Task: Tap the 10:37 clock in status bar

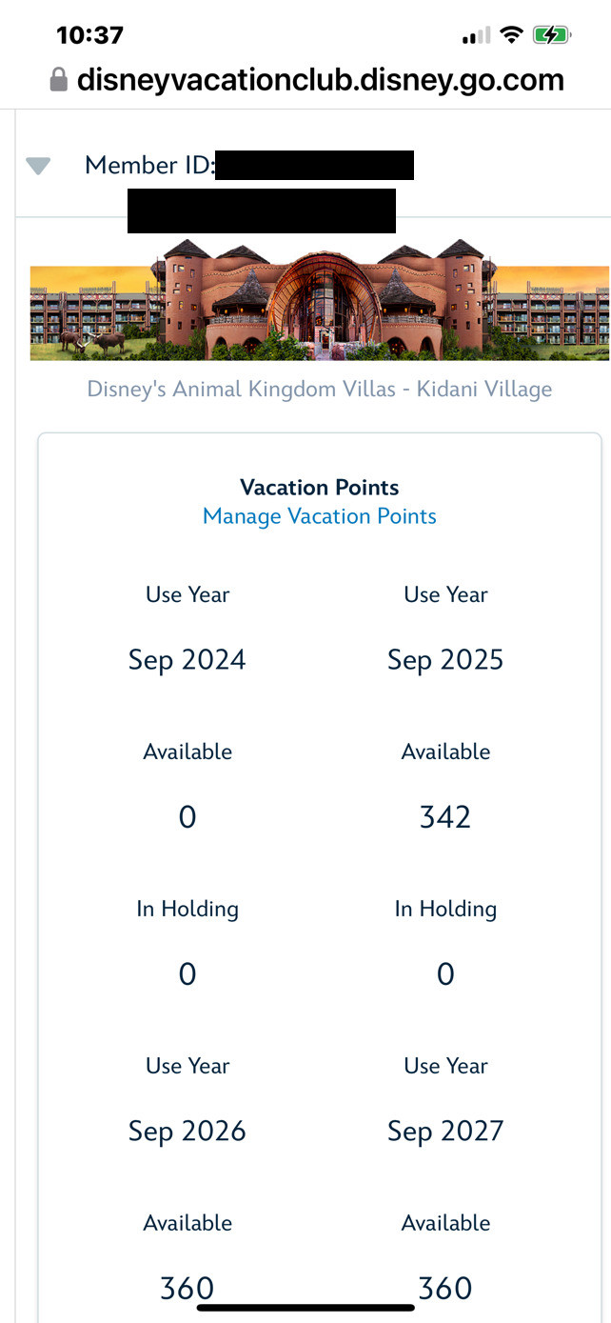Action: click(x=89, y=36)
